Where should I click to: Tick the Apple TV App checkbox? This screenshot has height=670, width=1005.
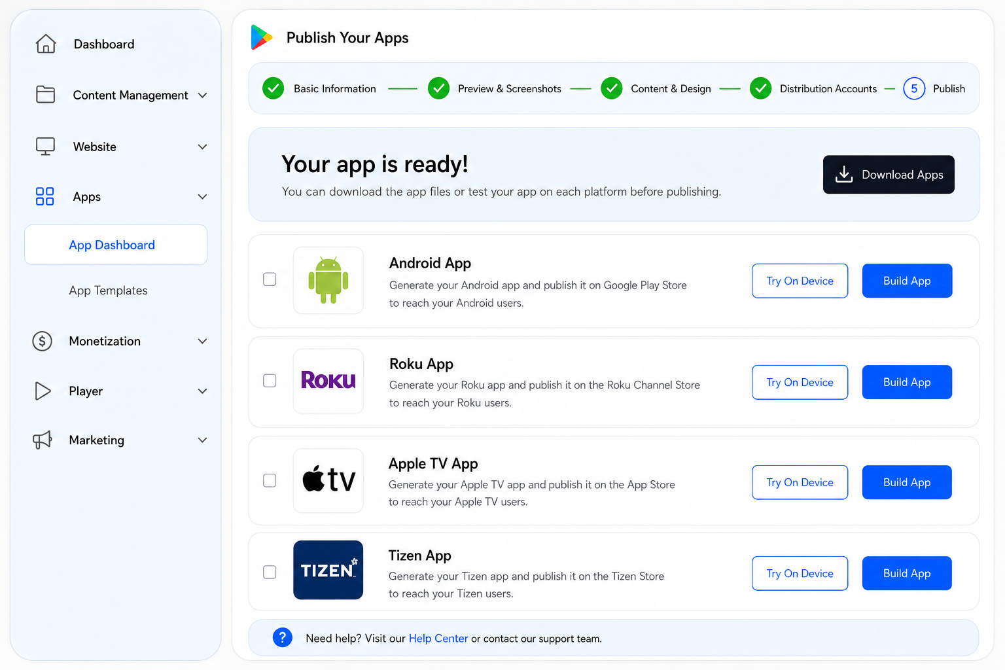point(270,480)
